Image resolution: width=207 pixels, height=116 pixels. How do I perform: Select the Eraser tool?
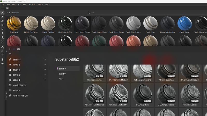coord(2,17)
